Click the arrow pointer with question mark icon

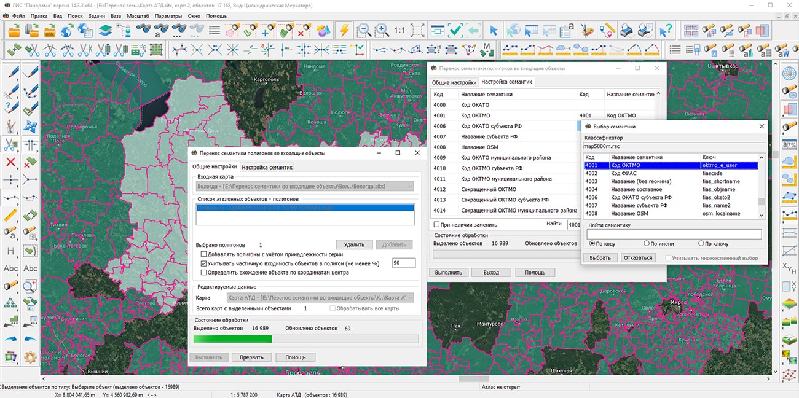click(666, 30)
